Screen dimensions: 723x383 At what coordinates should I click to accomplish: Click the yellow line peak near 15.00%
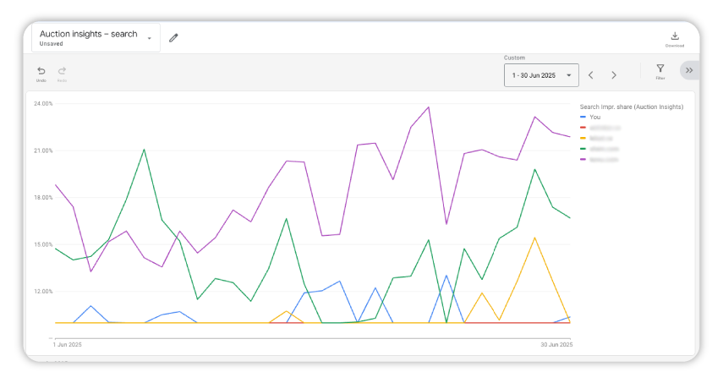(534, 238)
